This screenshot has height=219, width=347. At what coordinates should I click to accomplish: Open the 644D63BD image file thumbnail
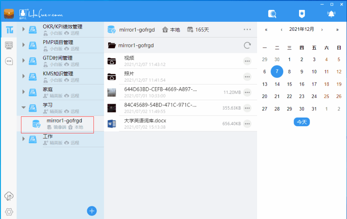click(x=112, y=92)
